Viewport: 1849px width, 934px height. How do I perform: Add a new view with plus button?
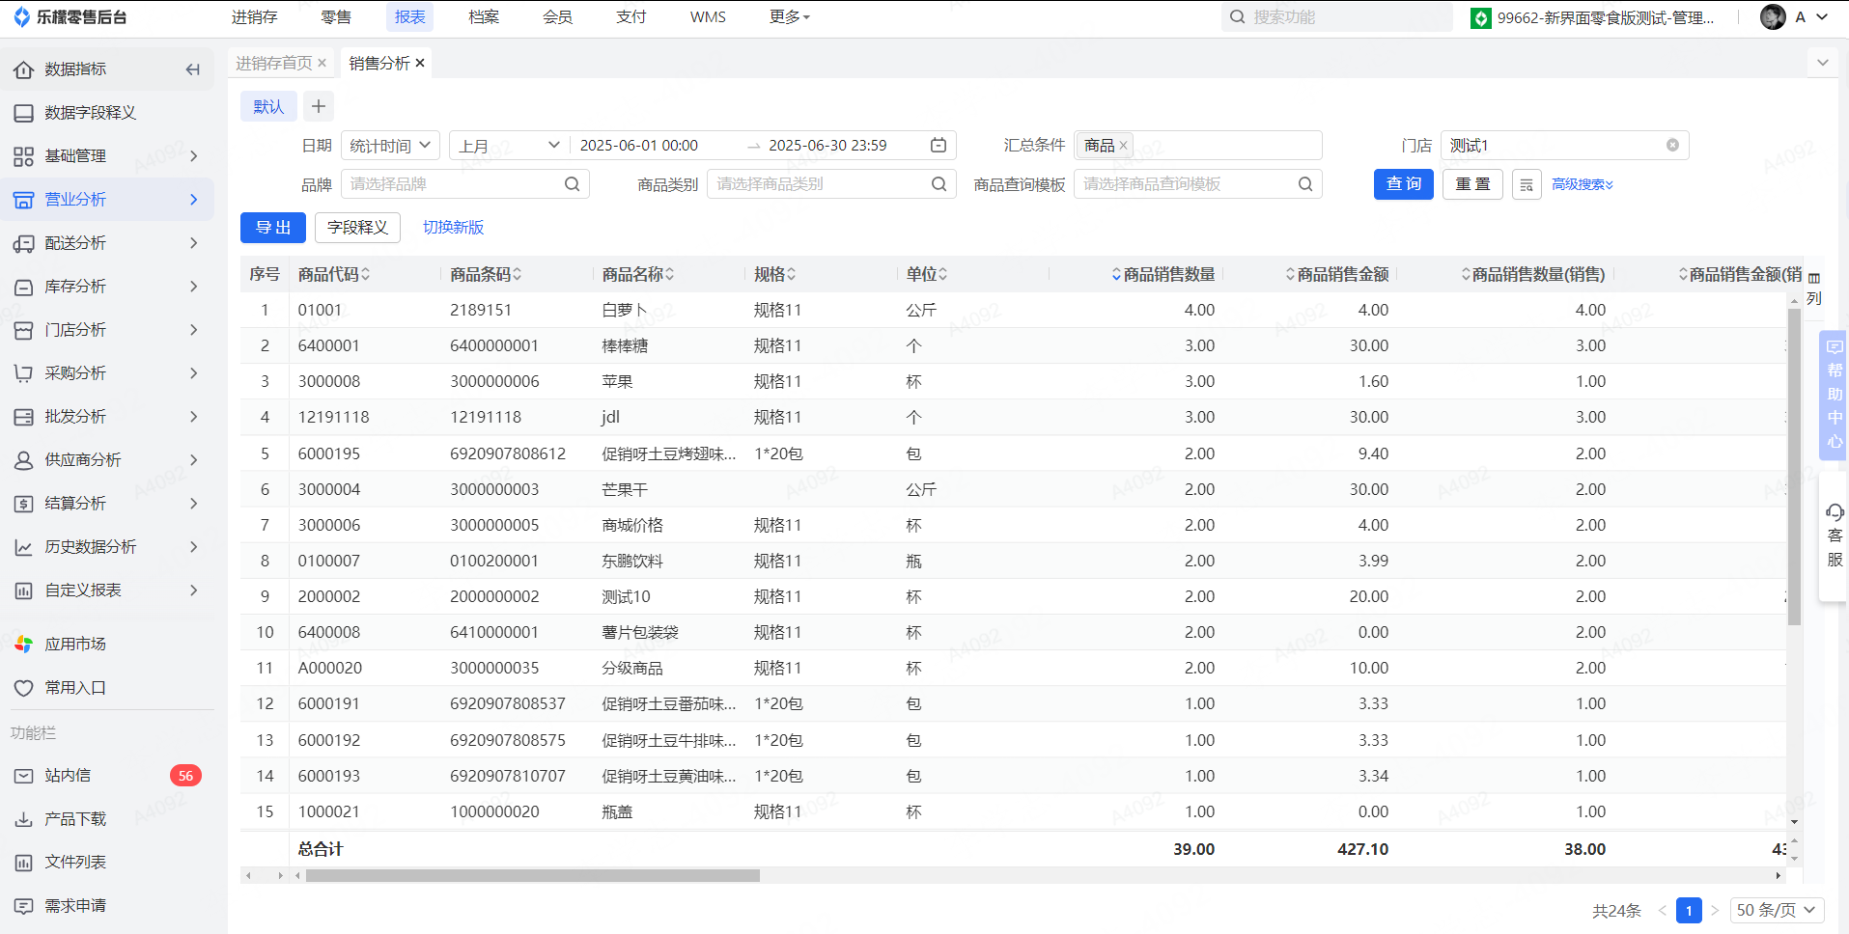click(x=319, y=106)
